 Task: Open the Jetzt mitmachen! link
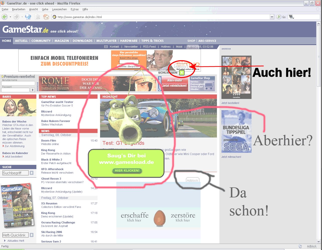point(231,157)
